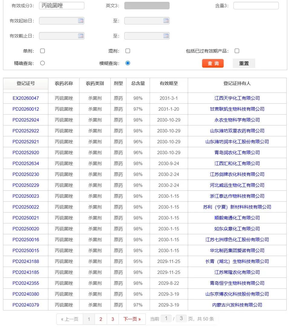Open registration PD20243185
293x328 pixels.
[26, 272]
